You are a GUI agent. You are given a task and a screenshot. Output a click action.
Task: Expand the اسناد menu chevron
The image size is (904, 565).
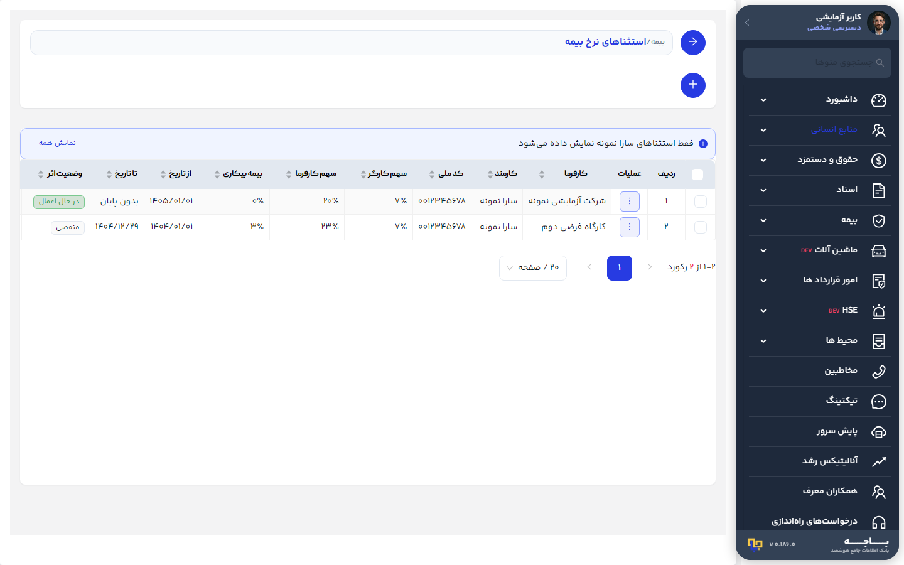[763, 191]
